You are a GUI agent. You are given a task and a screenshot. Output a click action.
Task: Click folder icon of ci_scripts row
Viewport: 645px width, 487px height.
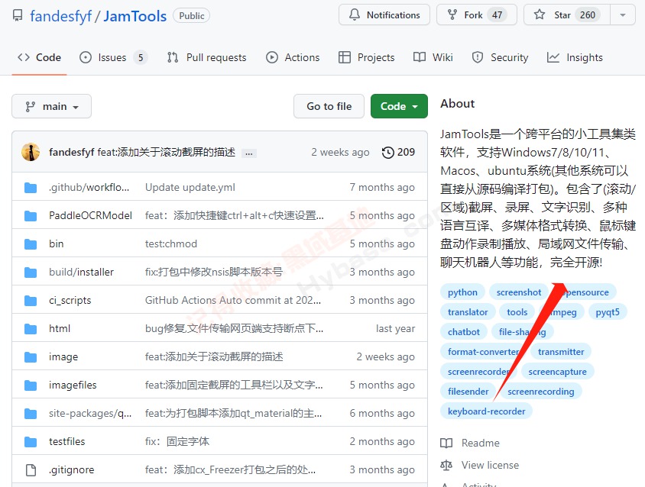[31, 301]
